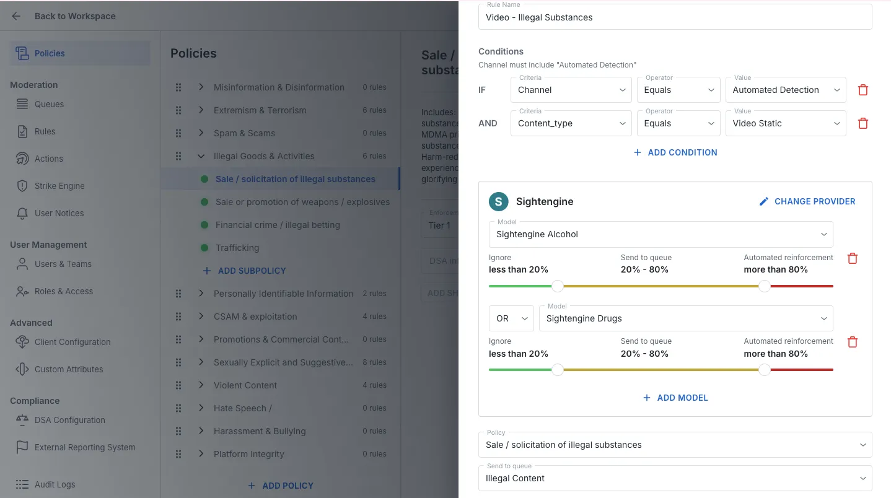Image resolution: width=891 pixels, height=498 pixels.
Task: Click the Rule Name input field
Action: pyautogui.click(x=675, y=17)
